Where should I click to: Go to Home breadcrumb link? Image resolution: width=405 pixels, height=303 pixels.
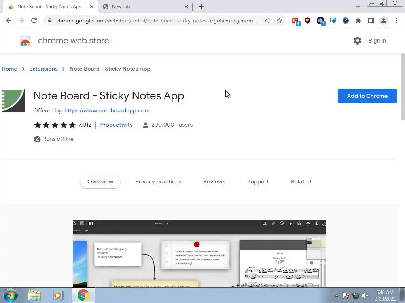click(9, 69)
